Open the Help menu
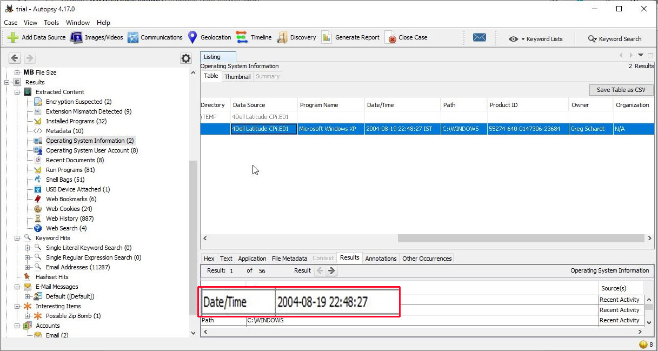 tap(103, 23)
